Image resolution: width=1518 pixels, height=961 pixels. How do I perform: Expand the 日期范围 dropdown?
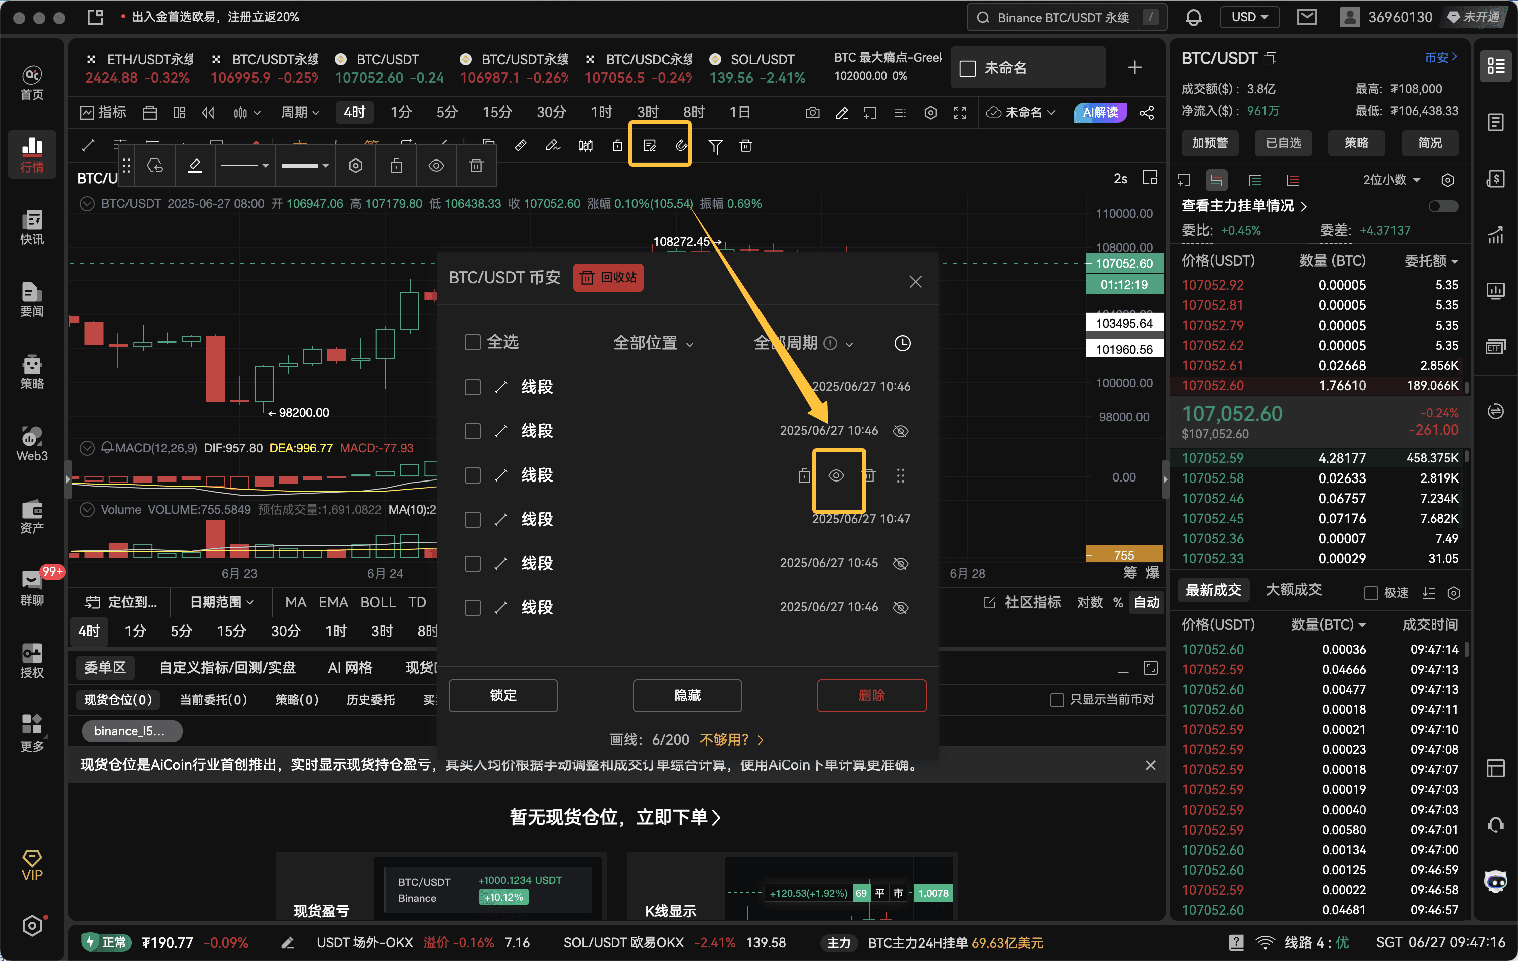(222, 603)
